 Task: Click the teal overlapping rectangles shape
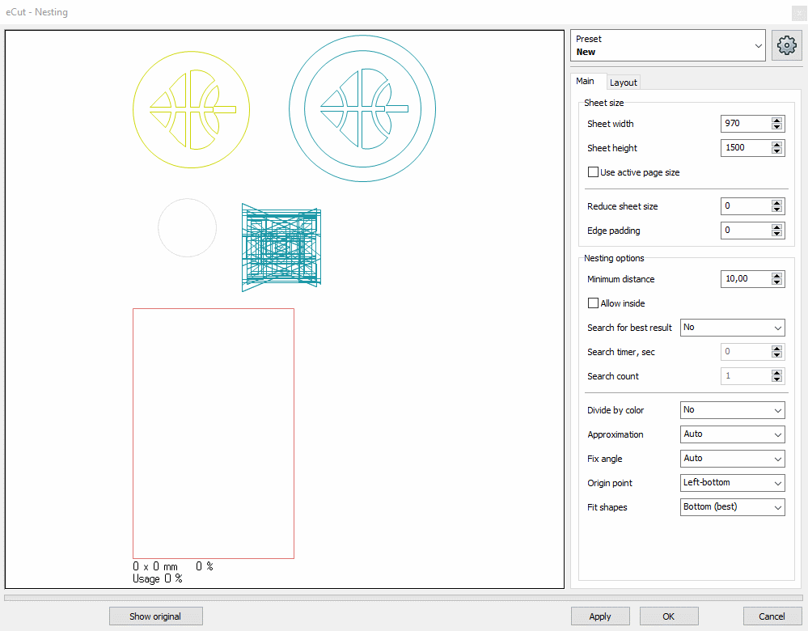tap(281, 248)
